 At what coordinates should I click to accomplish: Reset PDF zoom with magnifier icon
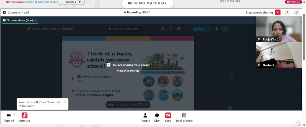click(140, 105)
